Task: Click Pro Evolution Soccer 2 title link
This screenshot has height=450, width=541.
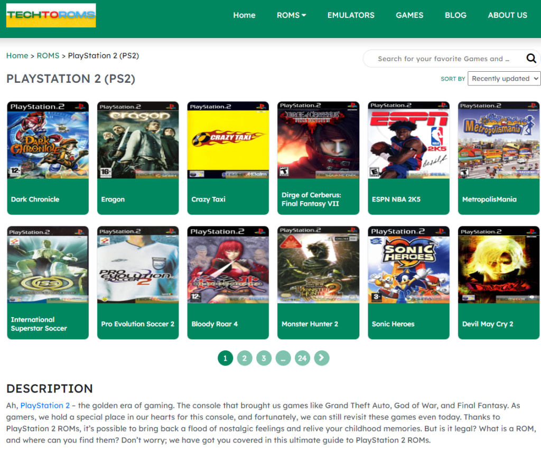Action: point(138,324)
